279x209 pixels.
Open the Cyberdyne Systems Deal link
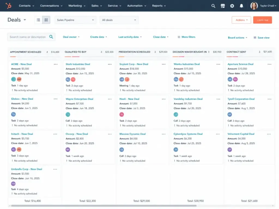[x=188, y=134]
